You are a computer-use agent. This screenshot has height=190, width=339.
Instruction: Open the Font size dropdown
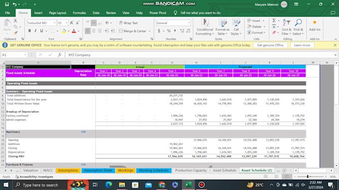coord(66,23)
